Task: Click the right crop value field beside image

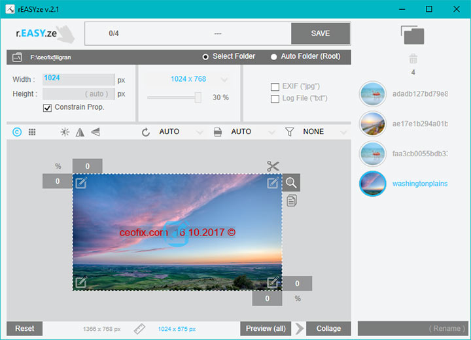Action: [x=297, y=284]
